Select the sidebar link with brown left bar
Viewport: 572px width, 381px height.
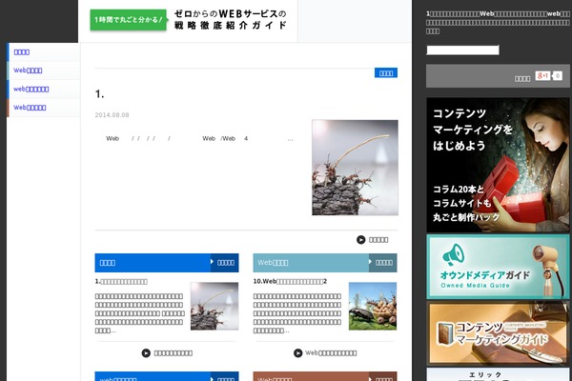tap(30, 108)
